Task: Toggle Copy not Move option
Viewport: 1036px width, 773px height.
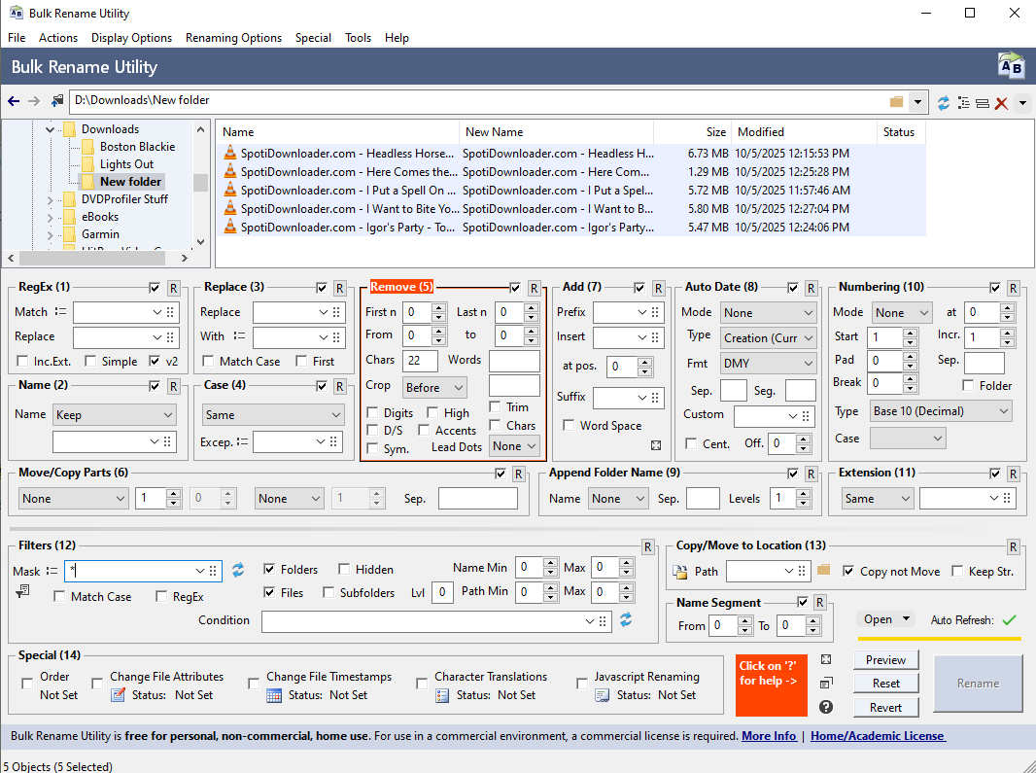Action: [849, 572]
